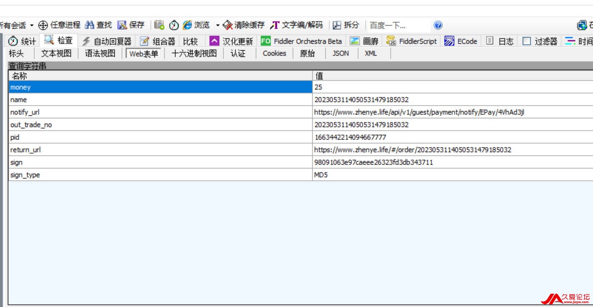Click the out_trade_no value cell
Screen dimensions: 593x307
pos(453,124)
